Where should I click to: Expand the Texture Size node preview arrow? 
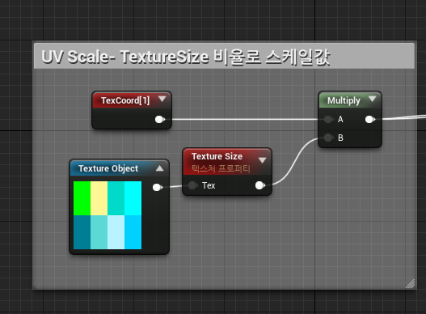[x=262, y=160]
